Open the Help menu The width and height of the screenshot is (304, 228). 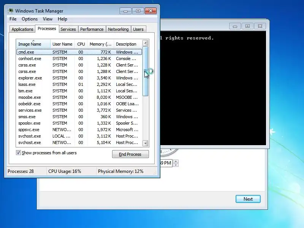(62, 19)
